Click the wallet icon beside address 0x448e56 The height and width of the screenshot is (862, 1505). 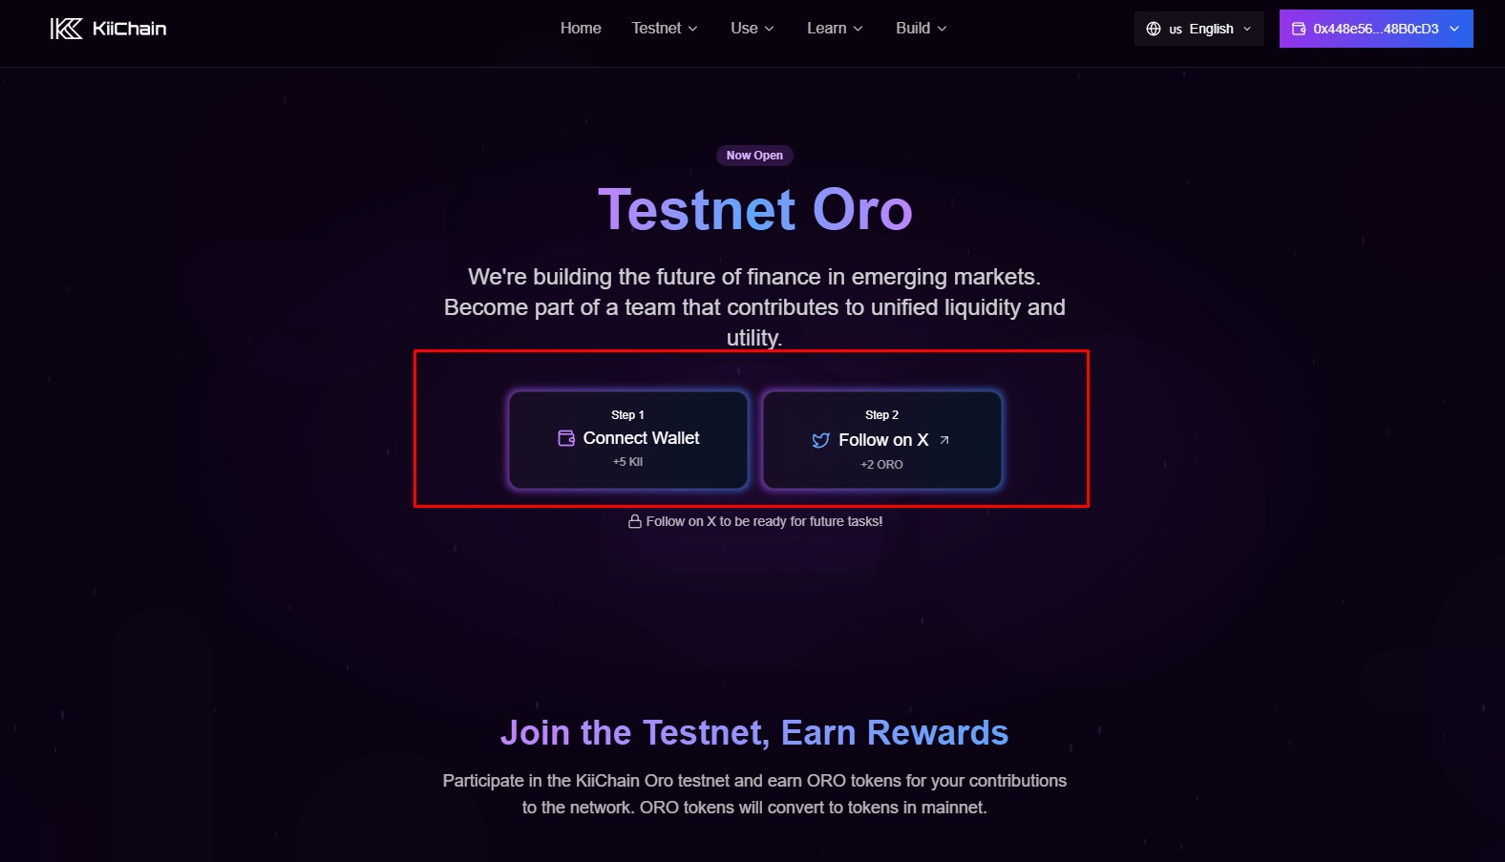click(x=1299, y=29)
